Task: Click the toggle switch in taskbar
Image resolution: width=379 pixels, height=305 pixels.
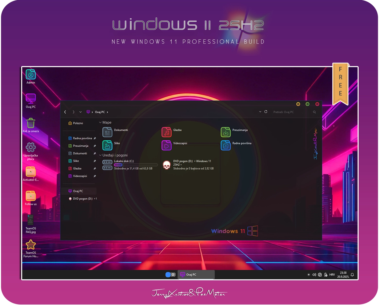Action: 170,275
